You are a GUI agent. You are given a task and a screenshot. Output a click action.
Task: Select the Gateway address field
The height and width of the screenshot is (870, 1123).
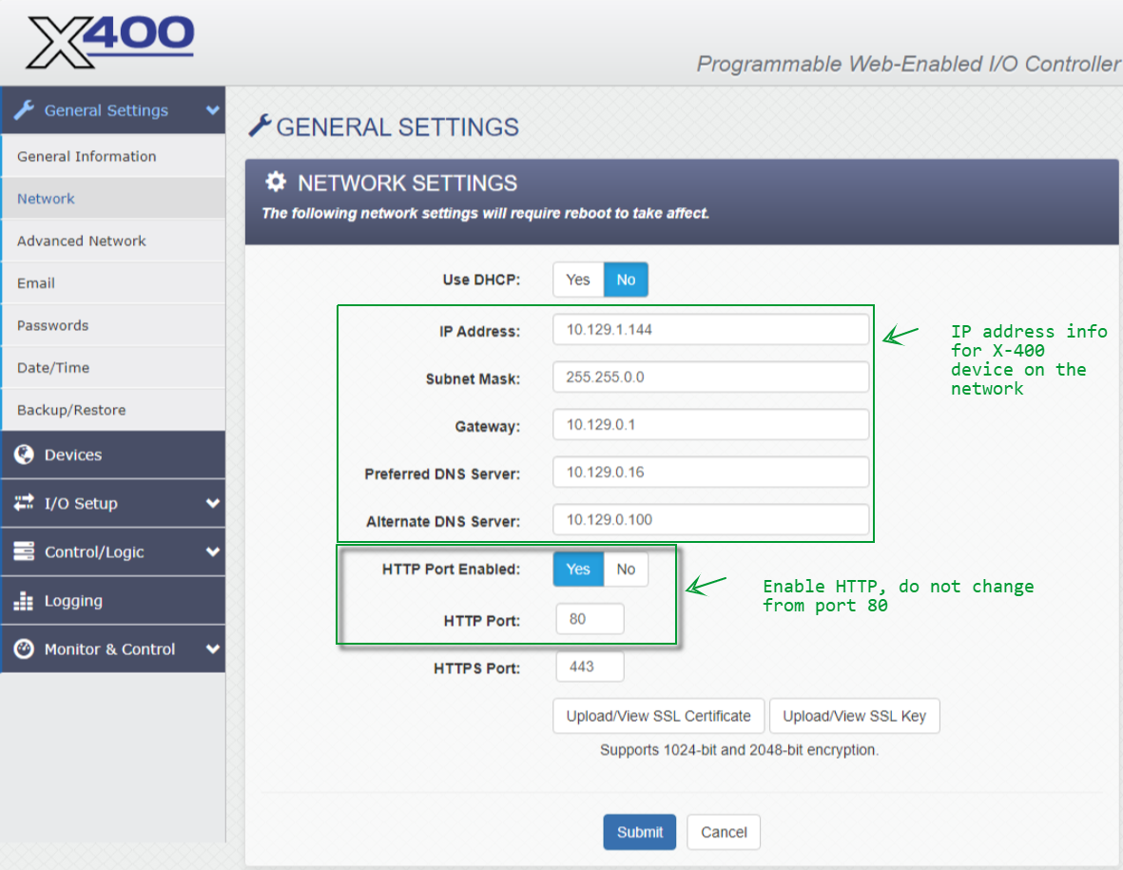[x=711, y=424]
